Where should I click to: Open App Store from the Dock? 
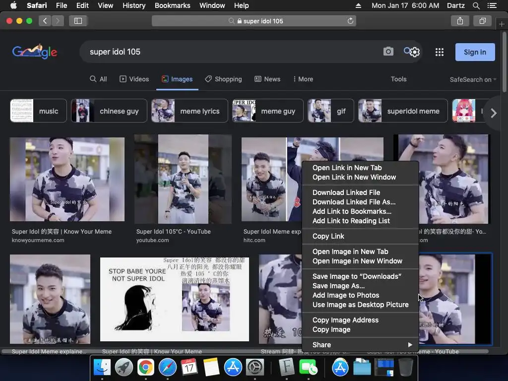(233, 367)
